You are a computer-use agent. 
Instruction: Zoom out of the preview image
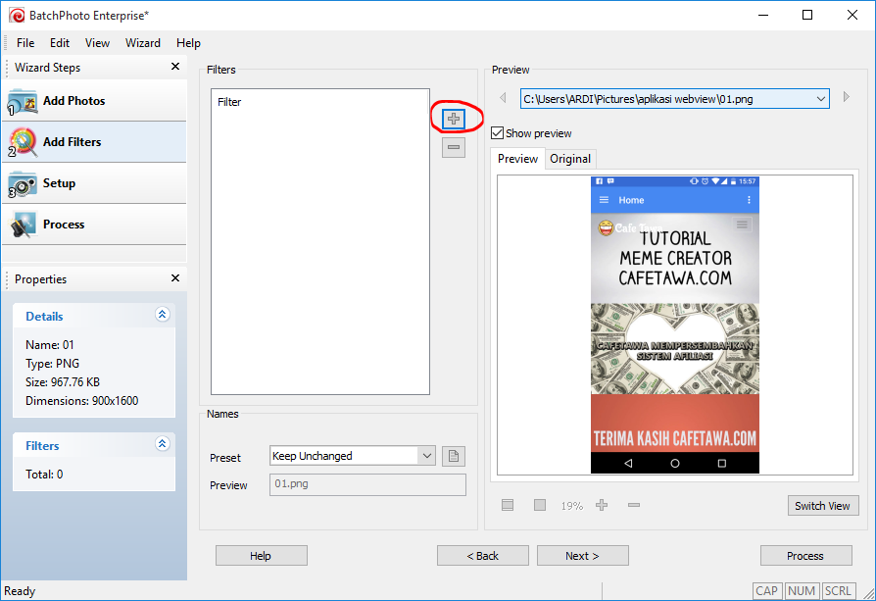[x=634, y=505]
